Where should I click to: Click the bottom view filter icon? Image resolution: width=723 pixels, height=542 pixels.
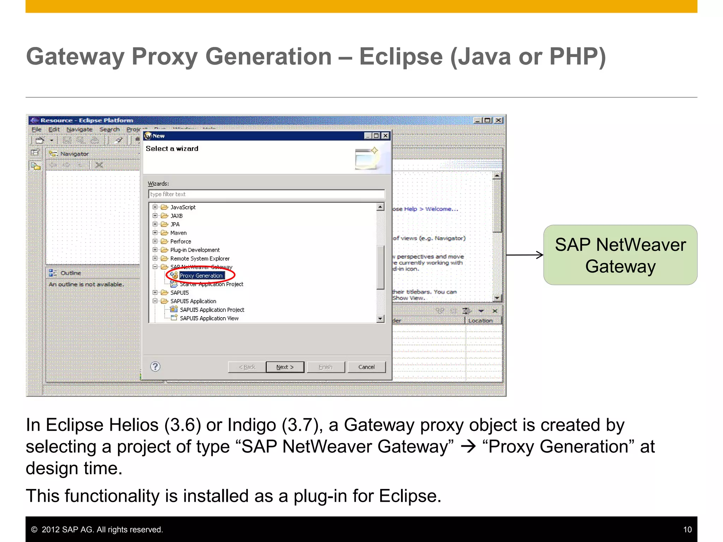tap(467, 311)
